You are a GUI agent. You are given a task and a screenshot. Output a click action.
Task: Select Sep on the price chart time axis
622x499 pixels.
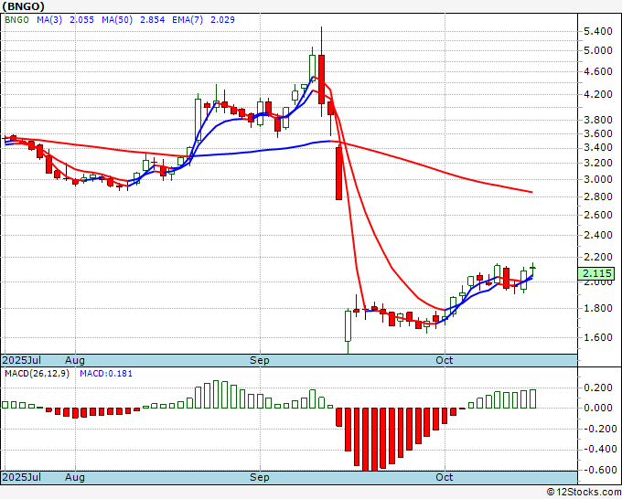pyautogui.click(x=260, y=360)
